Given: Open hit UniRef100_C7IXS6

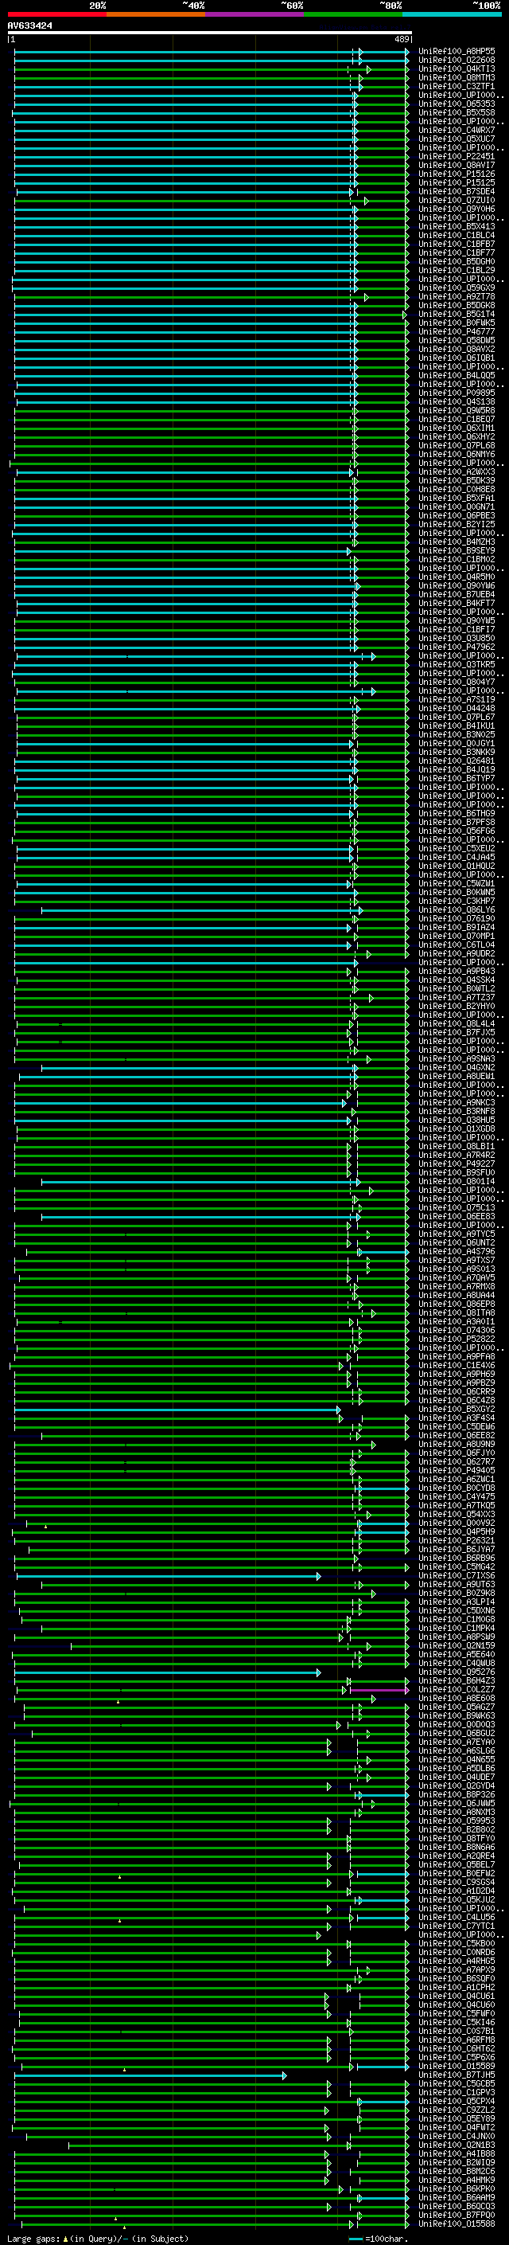Looking at the screenshot, I should tap(456, 1576).
